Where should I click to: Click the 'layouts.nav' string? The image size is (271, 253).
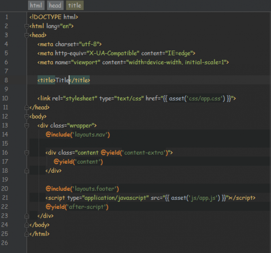90,135
